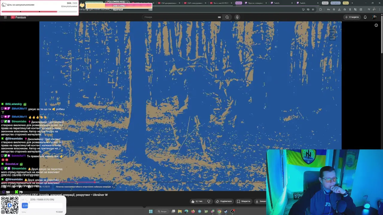Expand the Donations tab group

pyautogui.click(x=336, y=3)
